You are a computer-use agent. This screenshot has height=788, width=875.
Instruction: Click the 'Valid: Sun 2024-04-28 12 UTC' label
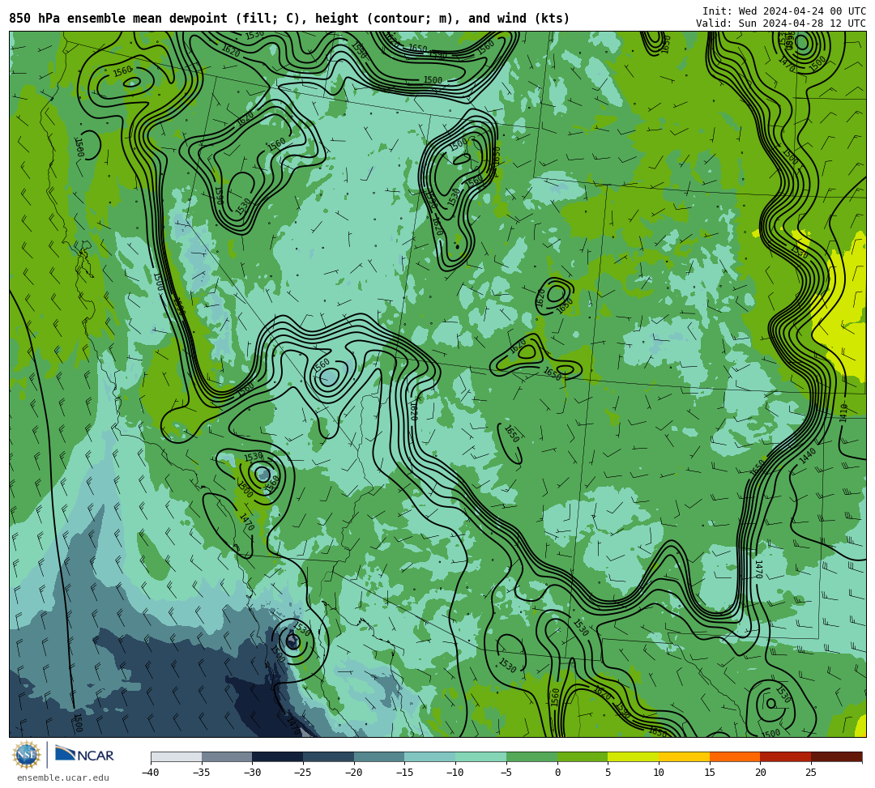click(781, 23)
